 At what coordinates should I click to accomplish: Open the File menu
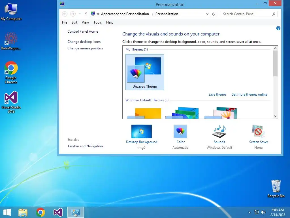coord(65,22)
